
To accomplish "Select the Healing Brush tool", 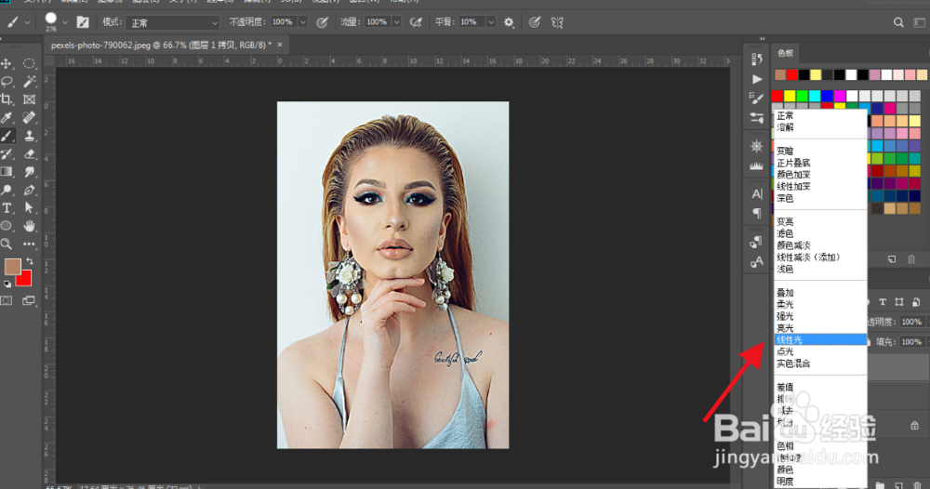I will click(x=29, y=117).
